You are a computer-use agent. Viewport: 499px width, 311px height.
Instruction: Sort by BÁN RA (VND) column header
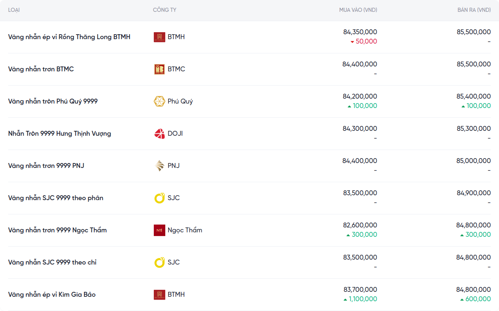click(x=474, y=10)
